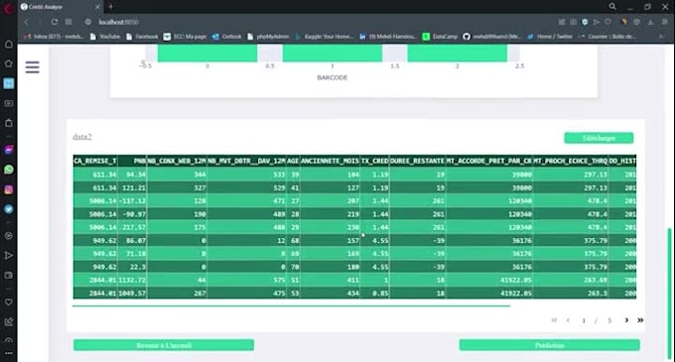Click the browser back arrow
Image resolution: width=675 pixels, height=362 pixels.
pyautogui.click(x=26, y=22)
